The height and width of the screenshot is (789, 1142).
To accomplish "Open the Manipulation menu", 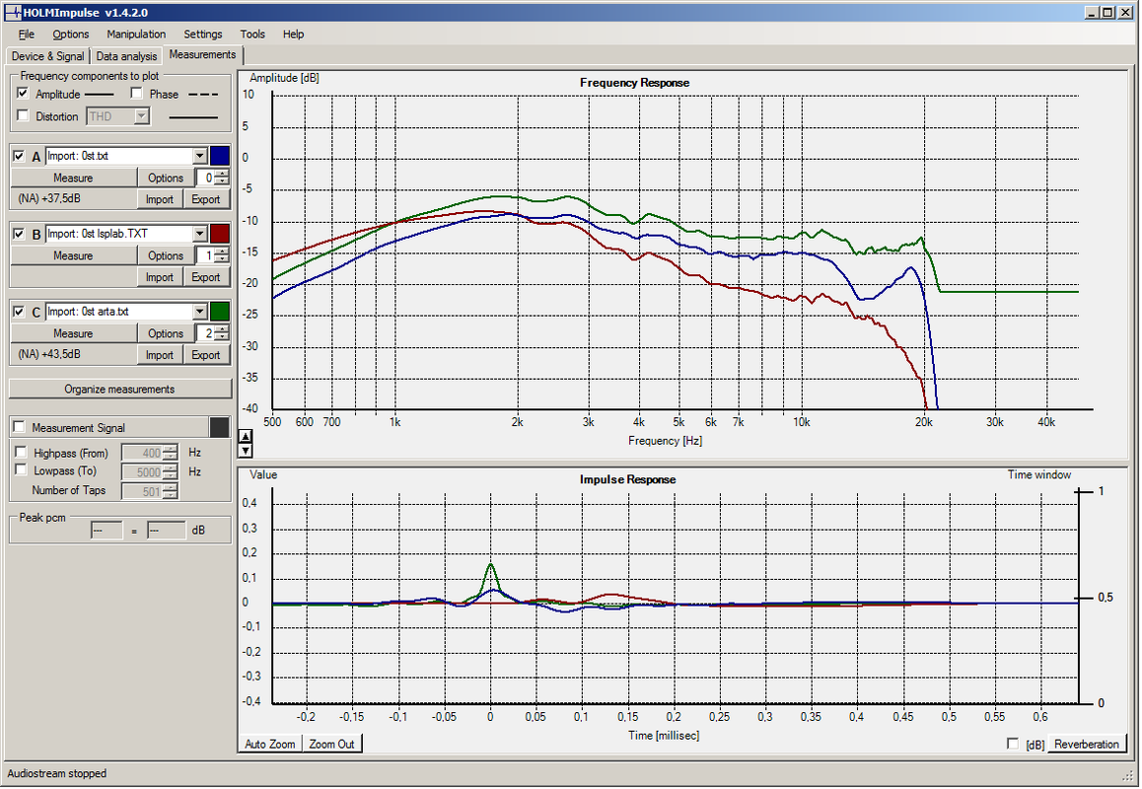I will (136, 35).
